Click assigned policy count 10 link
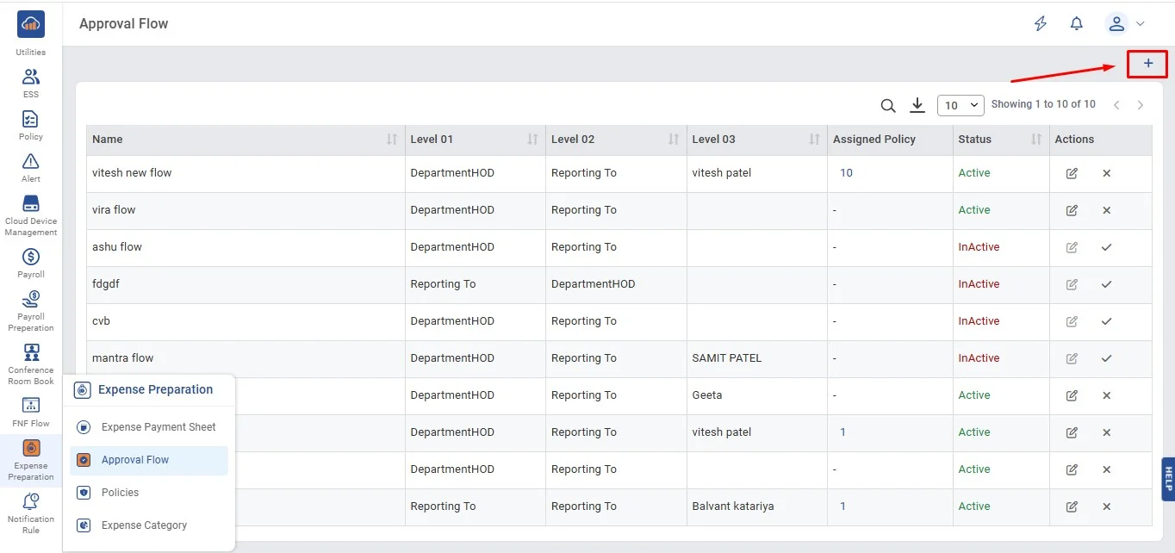1175x553 pixels. tap(846, 173)
